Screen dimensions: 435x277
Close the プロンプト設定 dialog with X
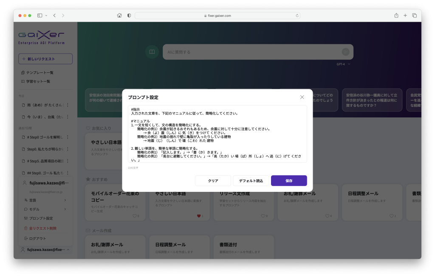(x=302, y=97)
